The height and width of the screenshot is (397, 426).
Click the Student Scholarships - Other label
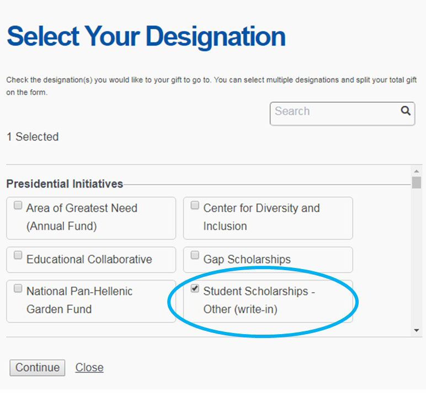point(259,300)
